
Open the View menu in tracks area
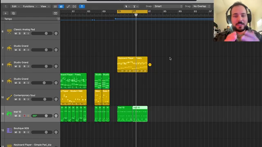pyautogui.click(x=45, y=7)
